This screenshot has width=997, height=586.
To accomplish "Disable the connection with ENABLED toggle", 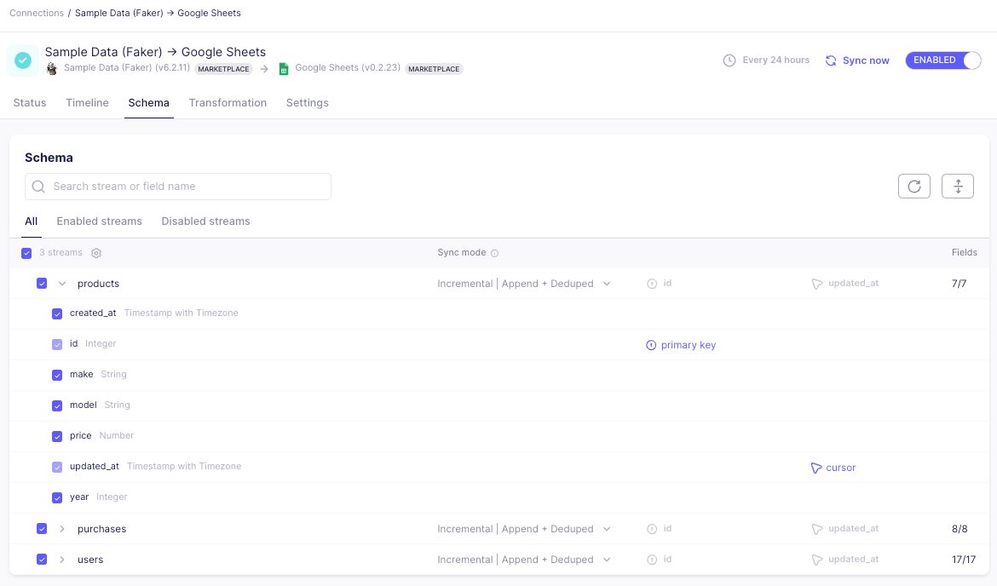I will 942,60.
